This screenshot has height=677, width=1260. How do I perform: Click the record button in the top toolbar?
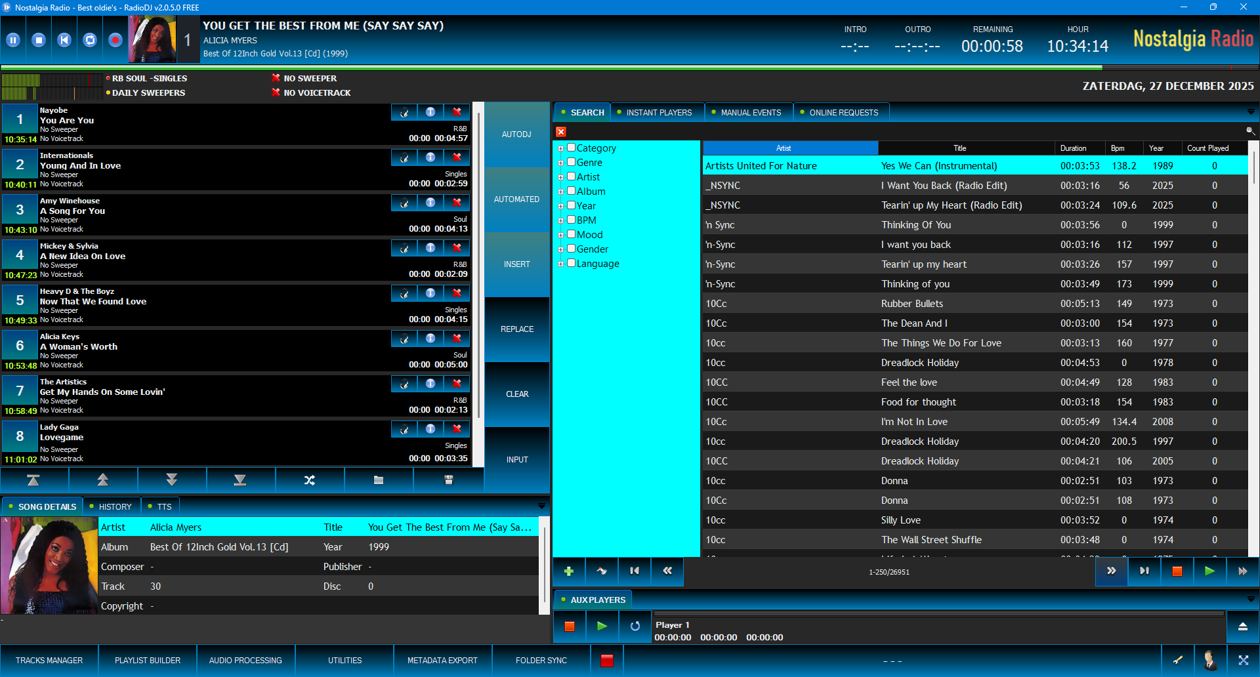115,39
